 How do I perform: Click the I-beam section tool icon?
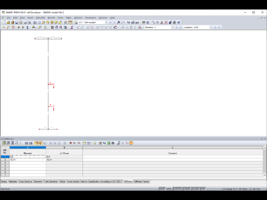click(27, 27)
